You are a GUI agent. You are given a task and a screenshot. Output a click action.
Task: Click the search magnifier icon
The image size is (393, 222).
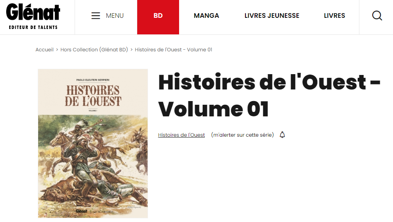tap(377, 15)
